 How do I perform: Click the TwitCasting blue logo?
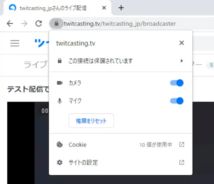click(x=41, y=43)
